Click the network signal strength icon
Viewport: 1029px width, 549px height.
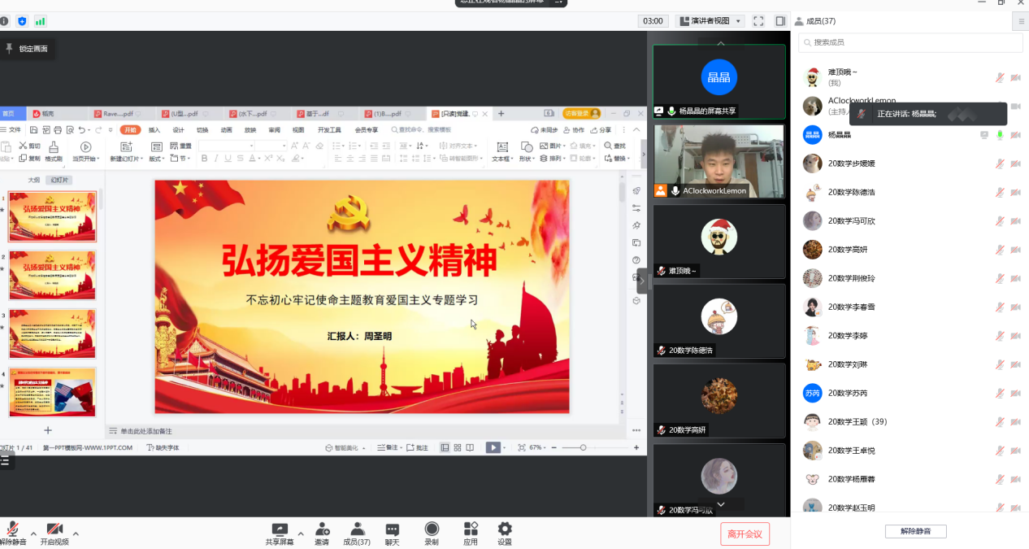click(40, 21)
